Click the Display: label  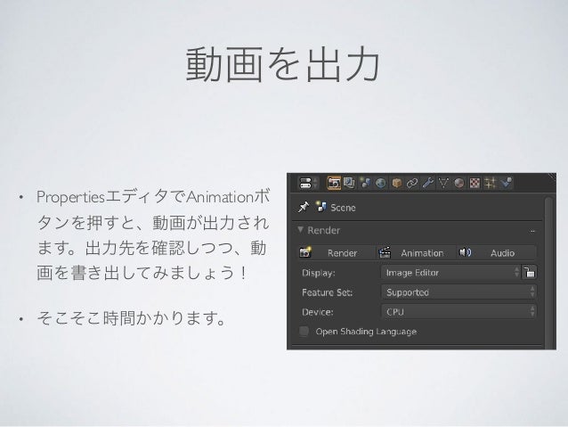319,273
